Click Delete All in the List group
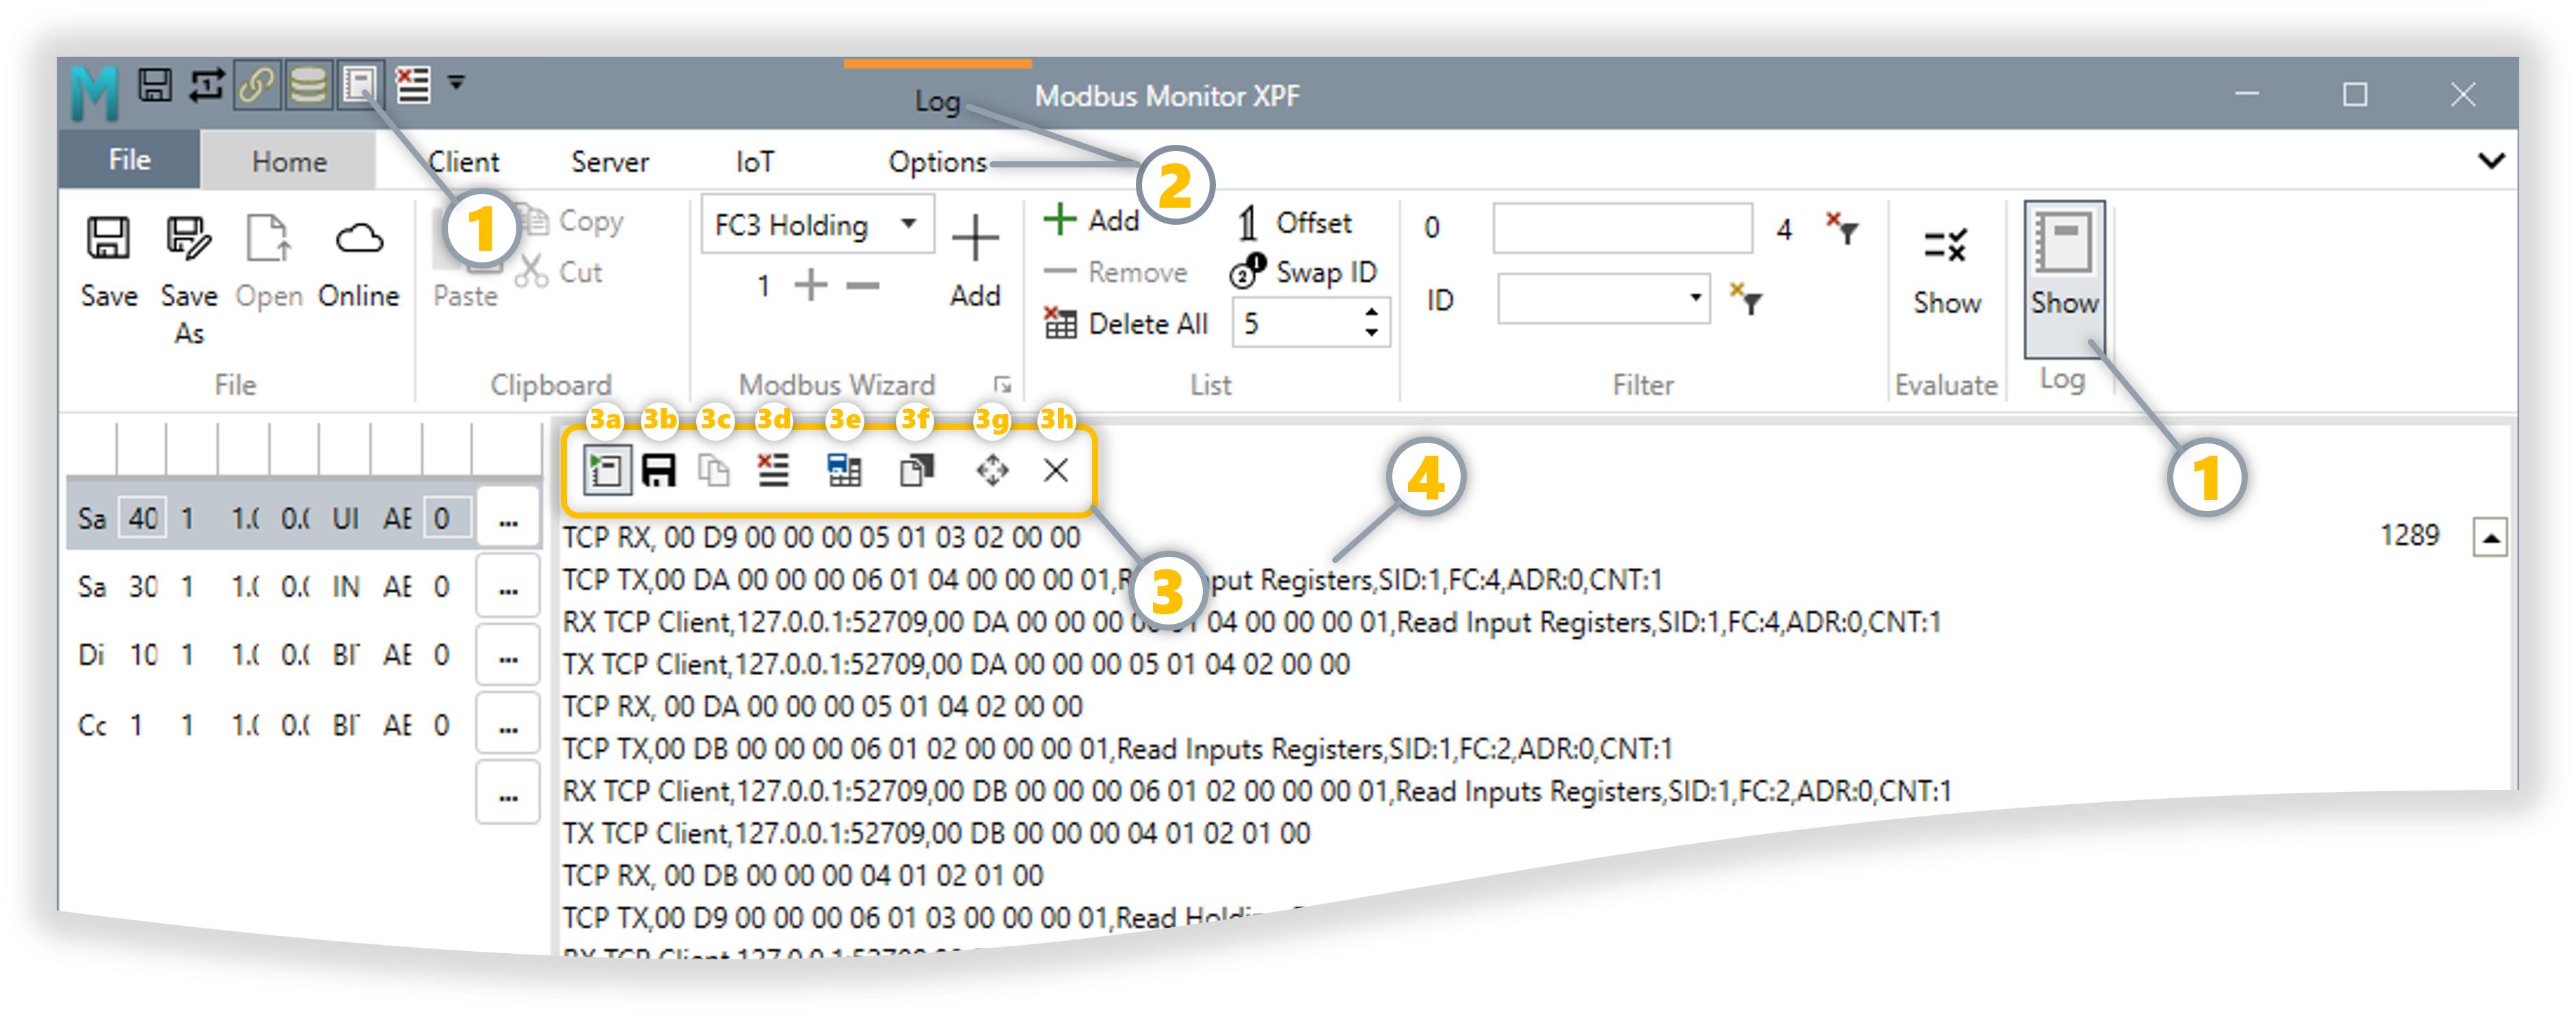 pos(1126,324)
